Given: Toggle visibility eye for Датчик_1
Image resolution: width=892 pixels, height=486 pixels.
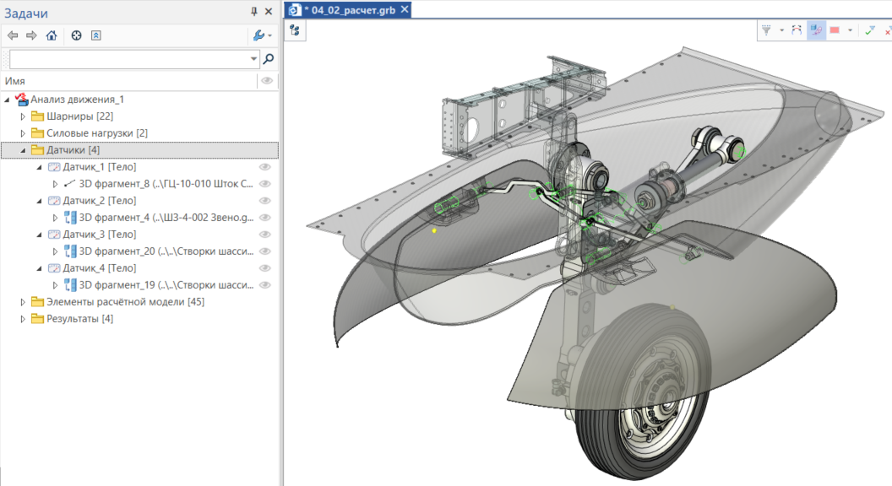Looking at the screenshot, I should (265, 167).
